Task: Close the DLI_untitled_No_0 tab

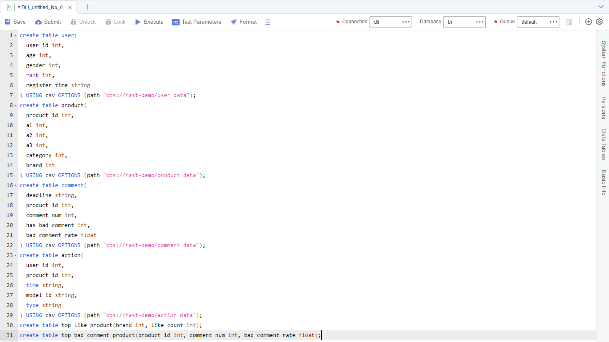Action: coord(70,7)
